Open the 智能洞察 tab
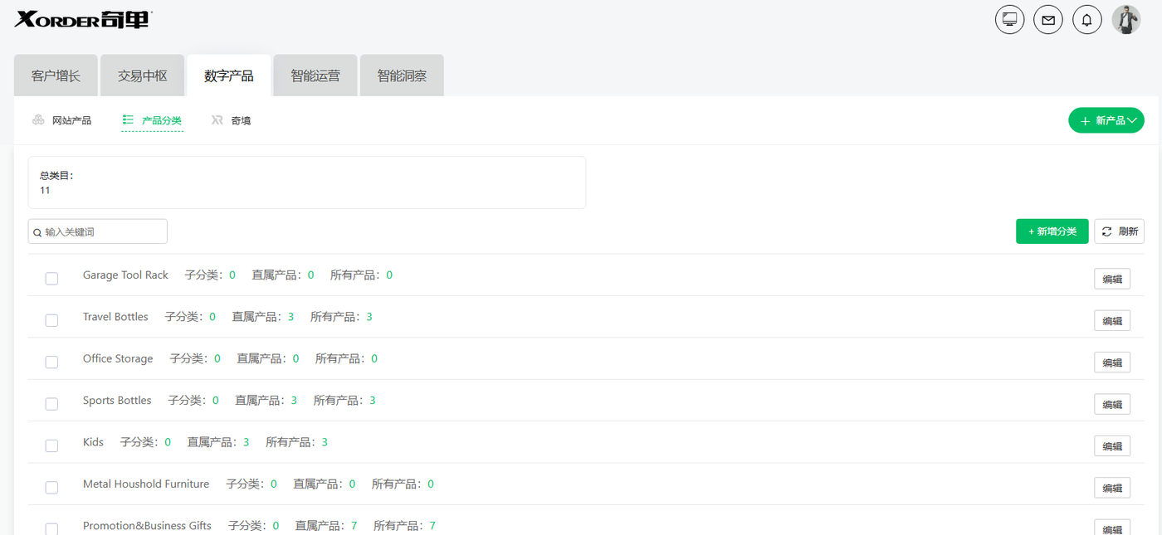The height and width of the screenshot is (535, 1162). 402,75
